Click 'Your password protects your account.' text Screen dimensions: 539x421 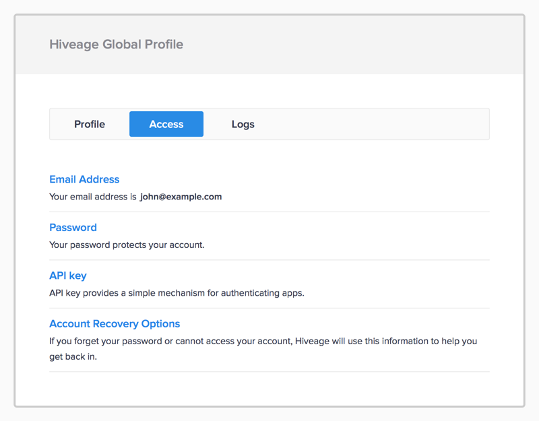pyautogui.click(x=127, y=245)
